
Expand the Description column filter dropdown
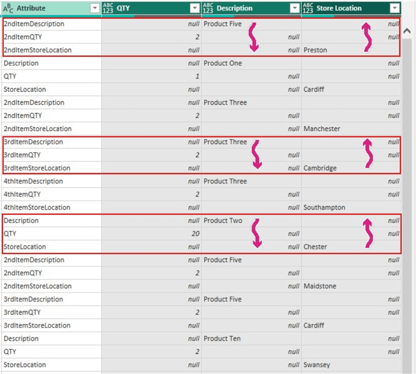pyautogui.click(x=294, y=8)
